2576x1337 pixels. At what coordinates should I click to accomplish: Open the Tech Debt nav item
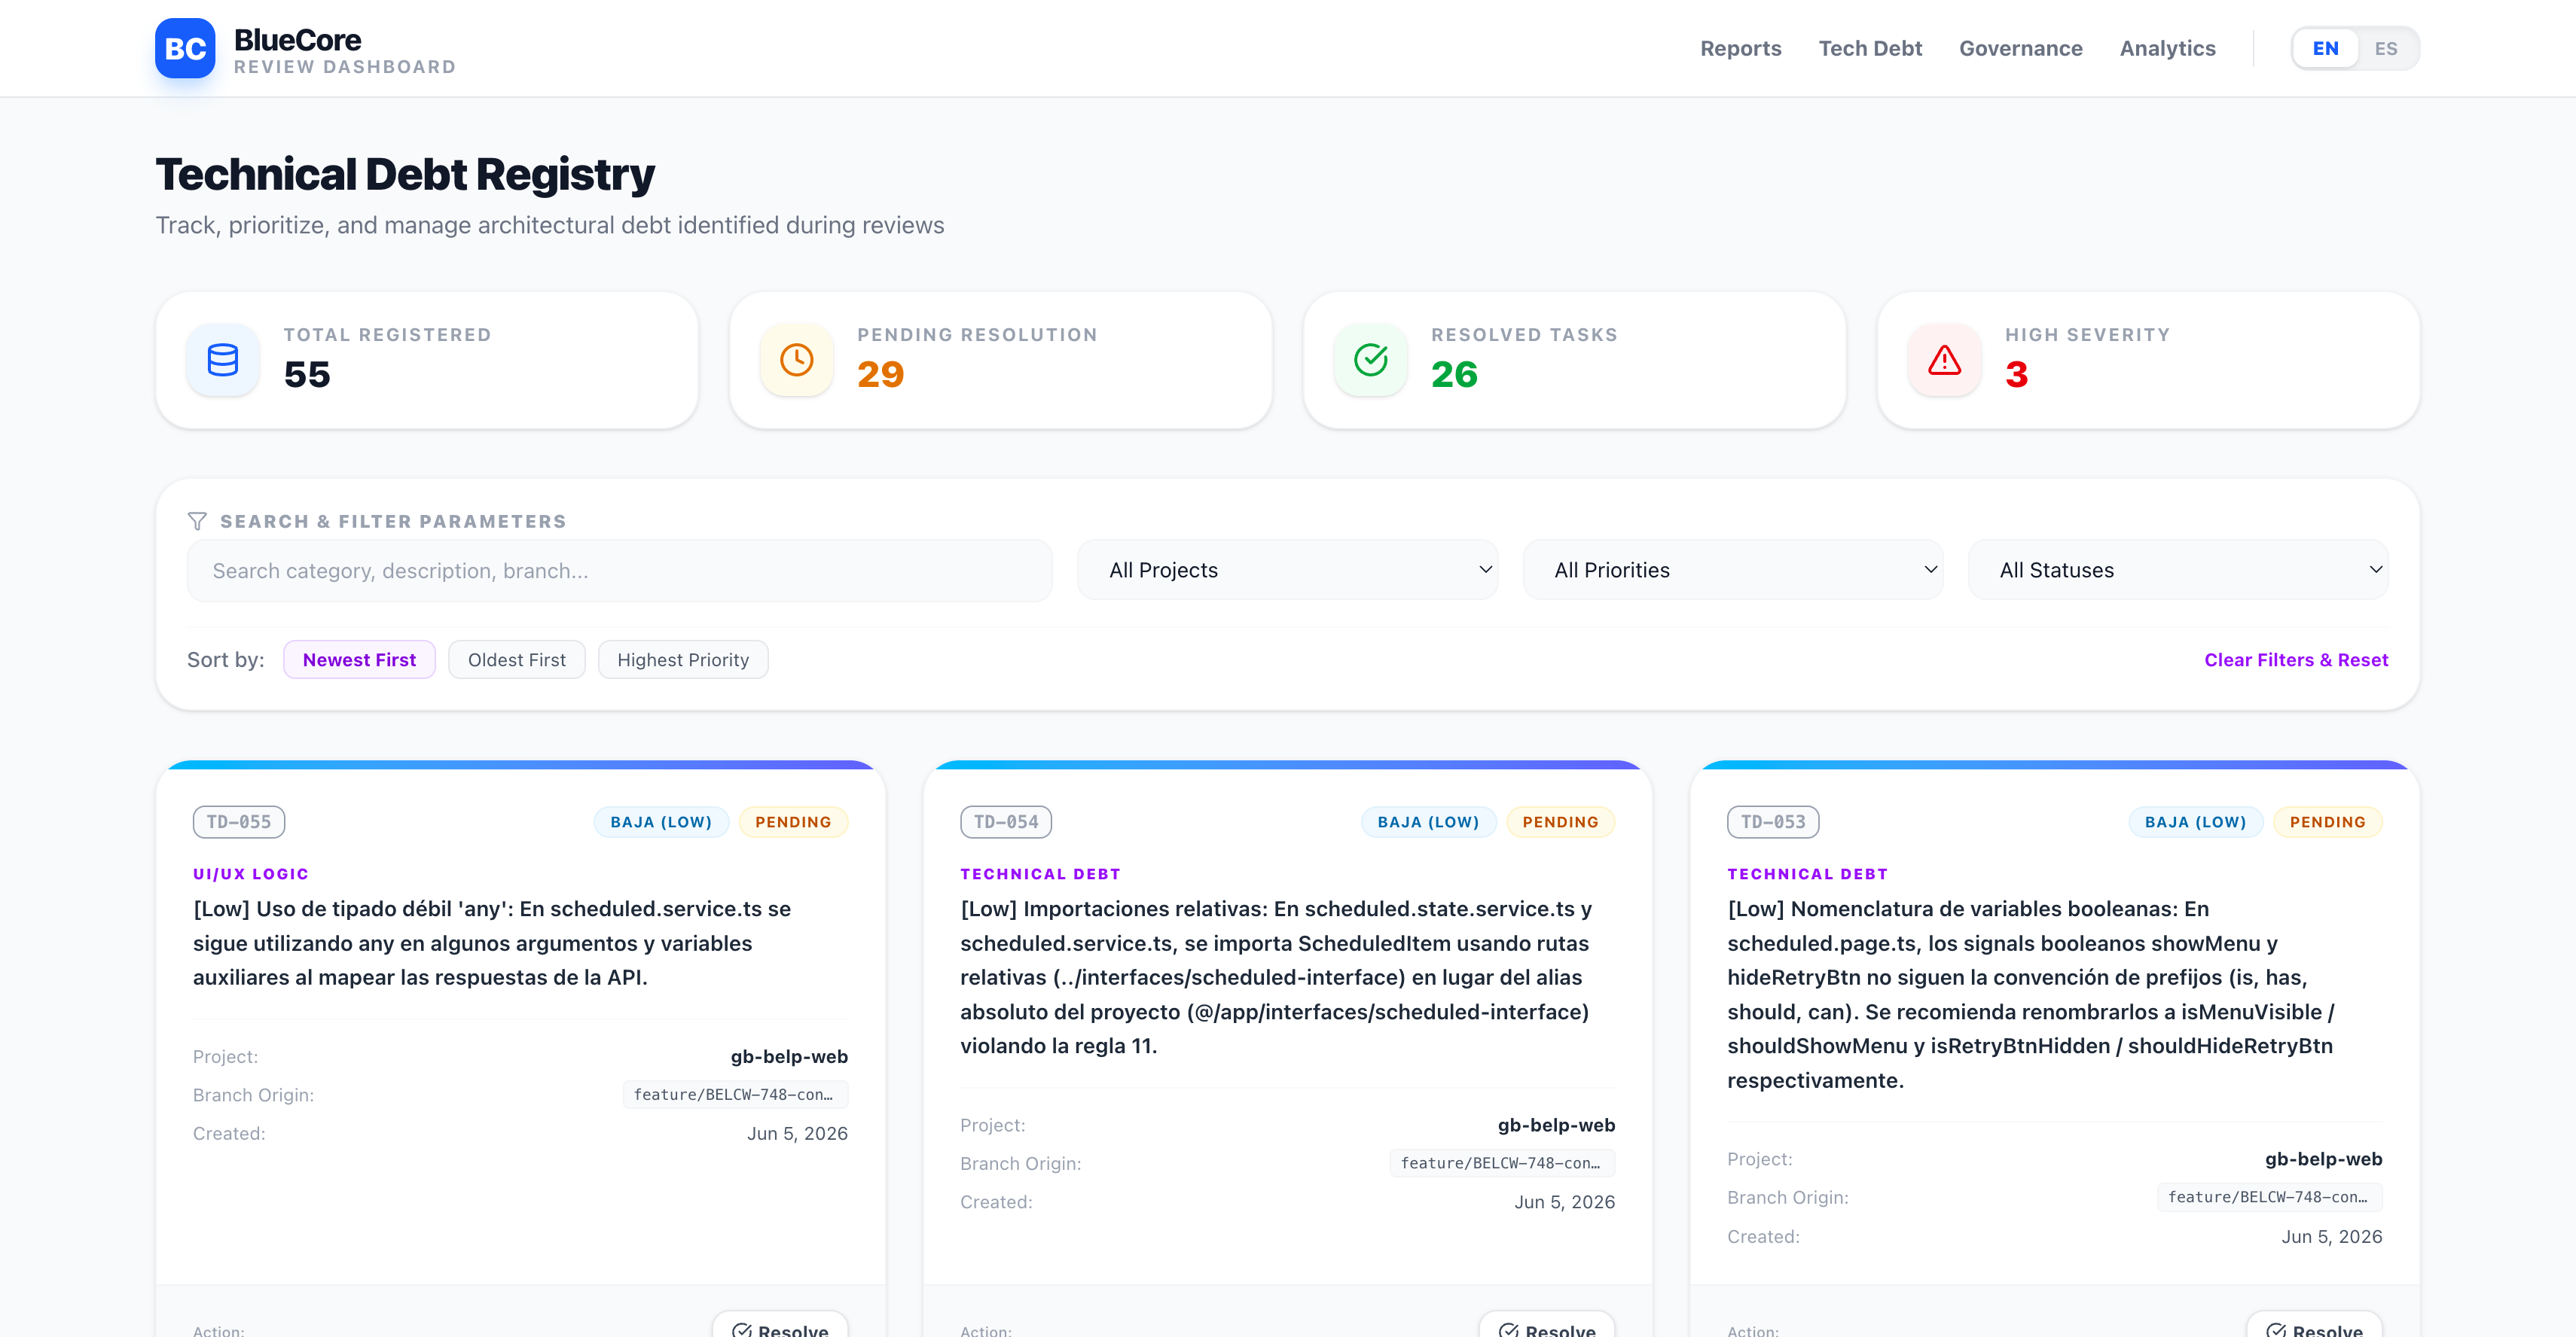click(1870, 48)
